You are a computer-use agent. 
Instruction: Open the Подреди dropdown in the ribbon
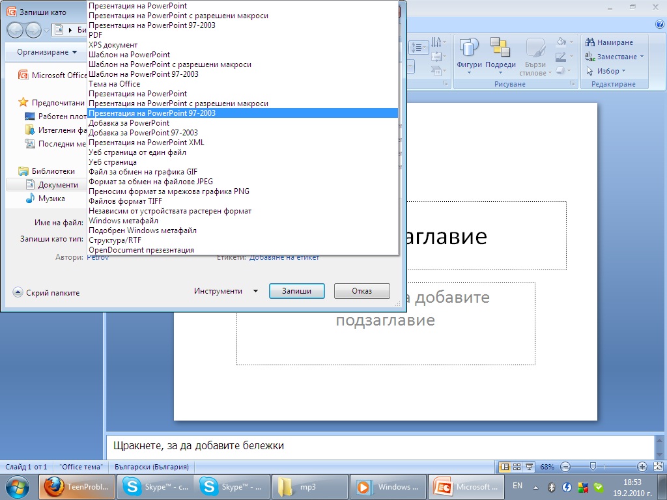click(x=500, y=56)
